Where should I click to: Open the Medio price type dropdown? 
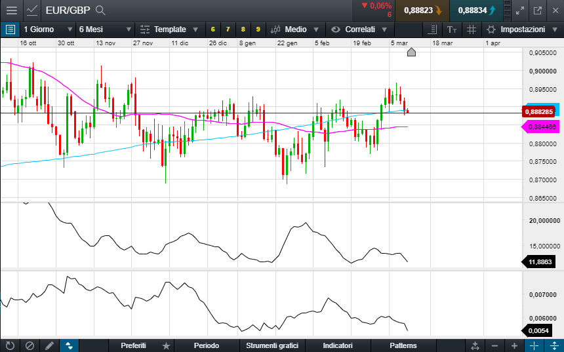(295, 29)
